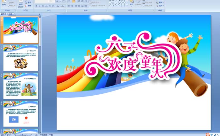Toggle Italic formatting
The image size is (220, 136).
40,6
